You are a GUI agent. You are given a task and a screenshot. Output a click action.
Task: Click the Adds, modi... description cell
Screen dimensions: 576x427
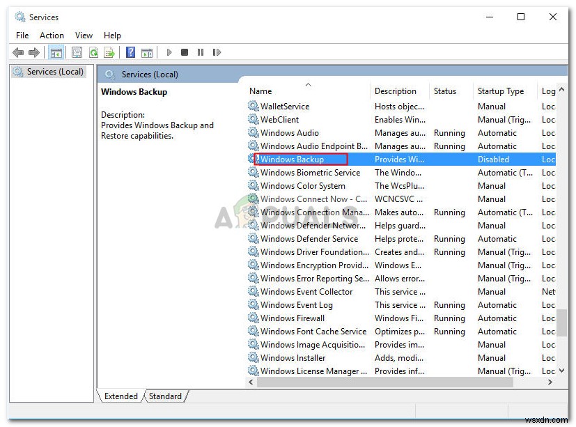tap(399, 357)
